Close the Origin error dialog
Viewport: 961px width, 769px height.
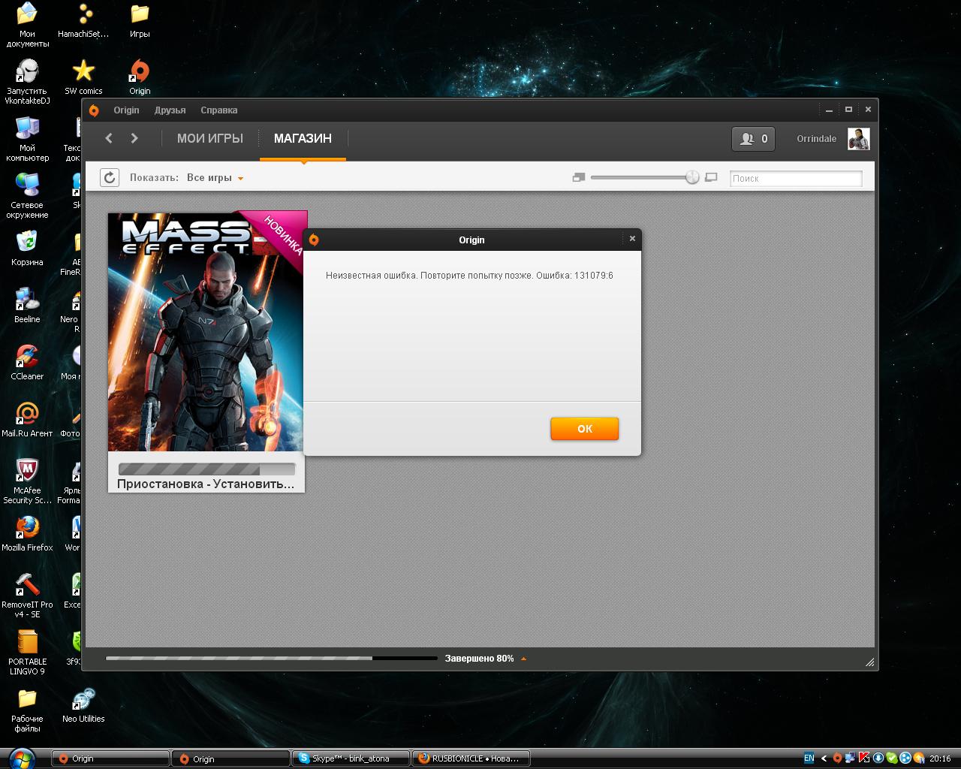click(632, 238)
